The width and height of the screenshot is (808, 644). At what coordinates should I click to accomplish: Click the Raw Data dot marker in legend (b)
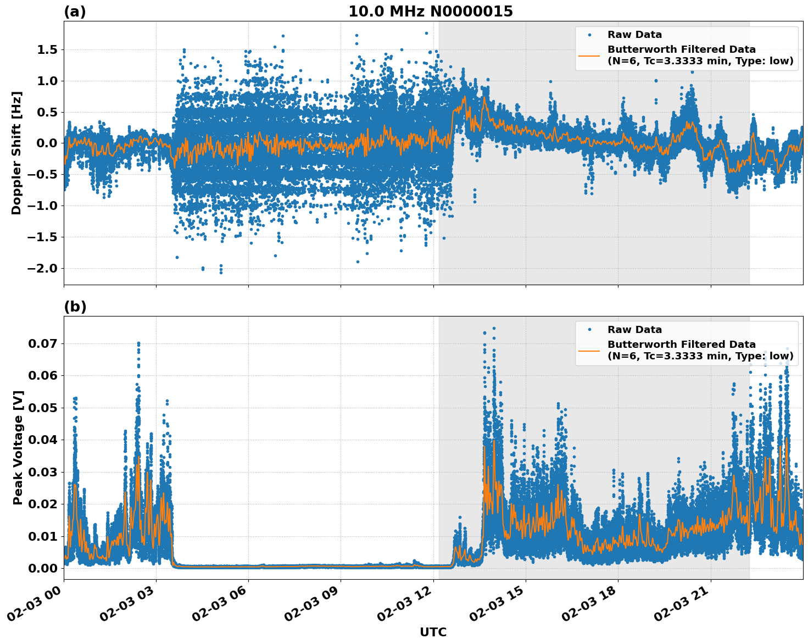pyautogui.click(x=590, y=330)
